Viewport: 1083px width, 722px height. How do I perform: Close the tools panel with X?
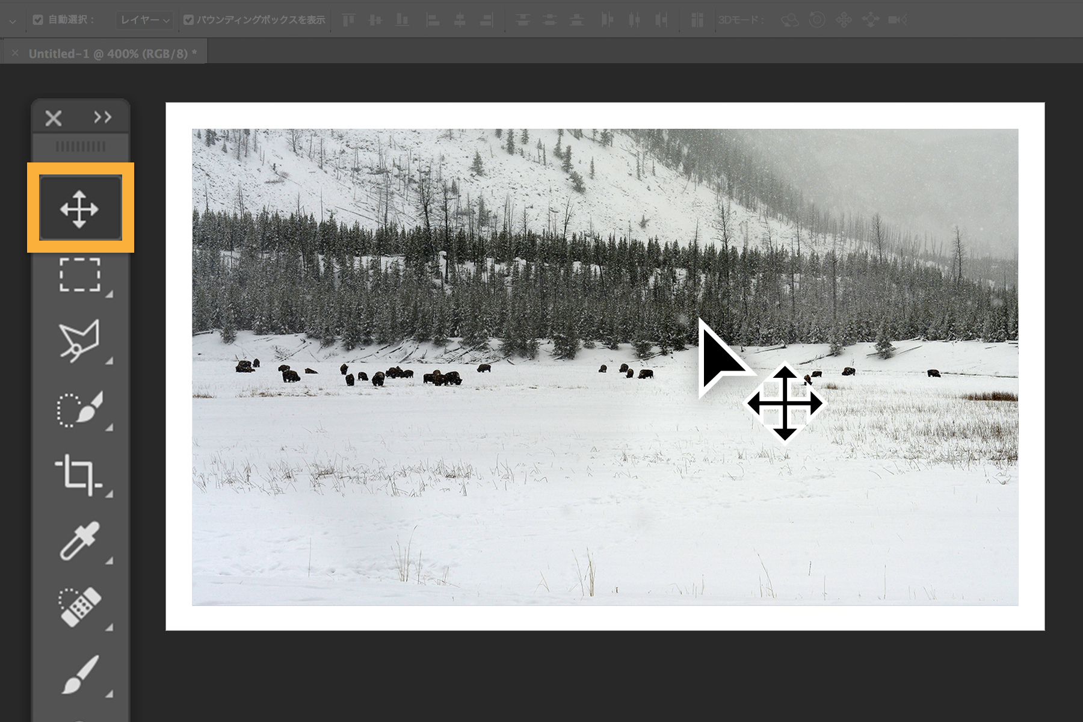tap(54, 118)
